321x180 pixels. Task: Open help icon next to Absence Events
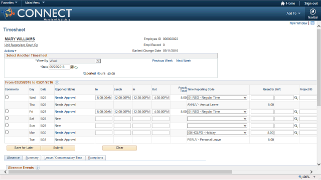point(38,168)
